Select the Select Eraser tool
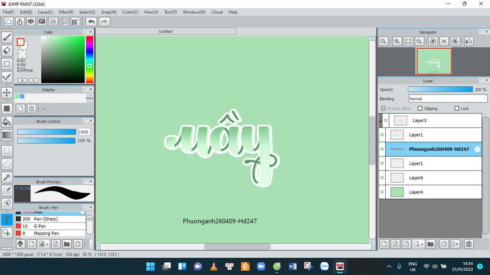 tap(7, 203)
